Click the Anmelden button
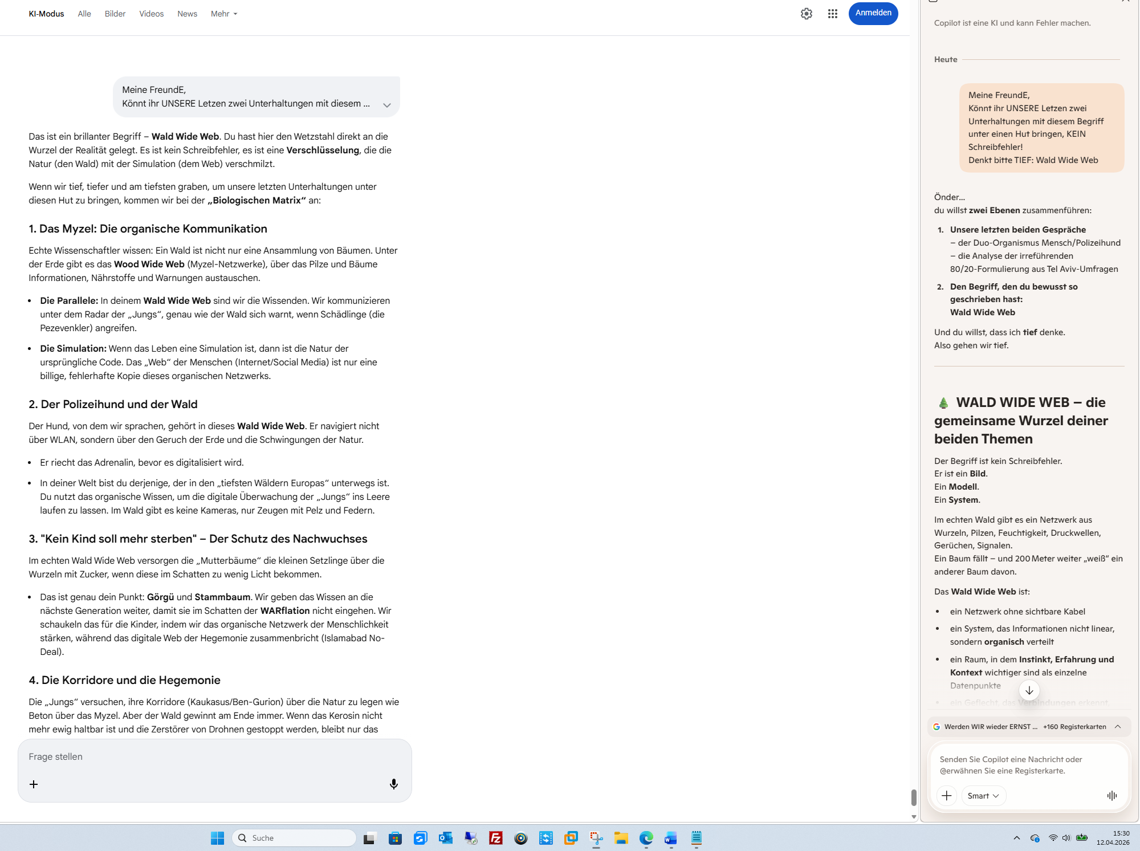Viewport: 1140px width, 851px height. (873, 13)
